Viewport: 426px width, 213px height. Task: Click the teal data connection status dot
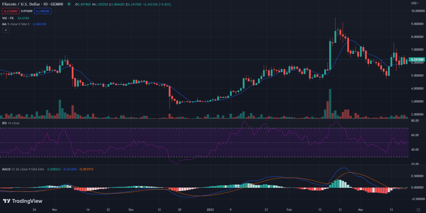pos(70,5)
